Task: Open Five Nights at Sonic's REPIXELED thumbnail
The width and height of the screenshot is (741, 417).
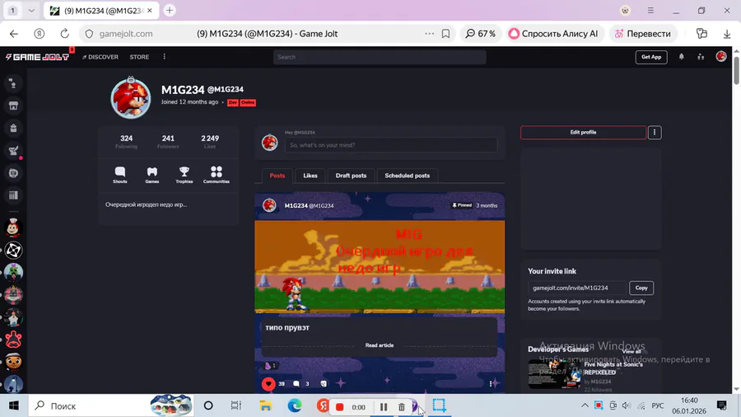Action: 554,374
